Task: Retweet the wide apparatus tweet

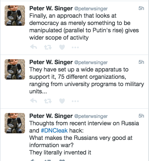Action: pos(48,101)
